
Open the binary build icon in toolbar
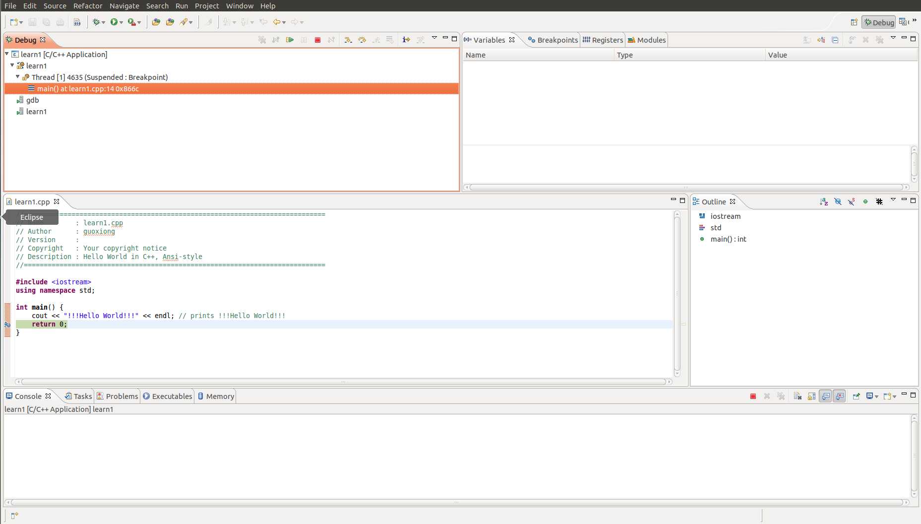[77, 22]
